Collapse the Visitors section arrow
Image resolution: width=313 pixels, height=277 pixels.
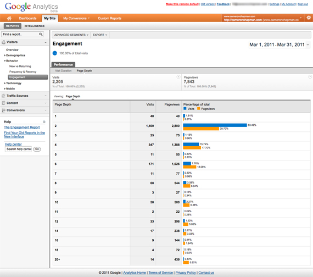(46, 42)
